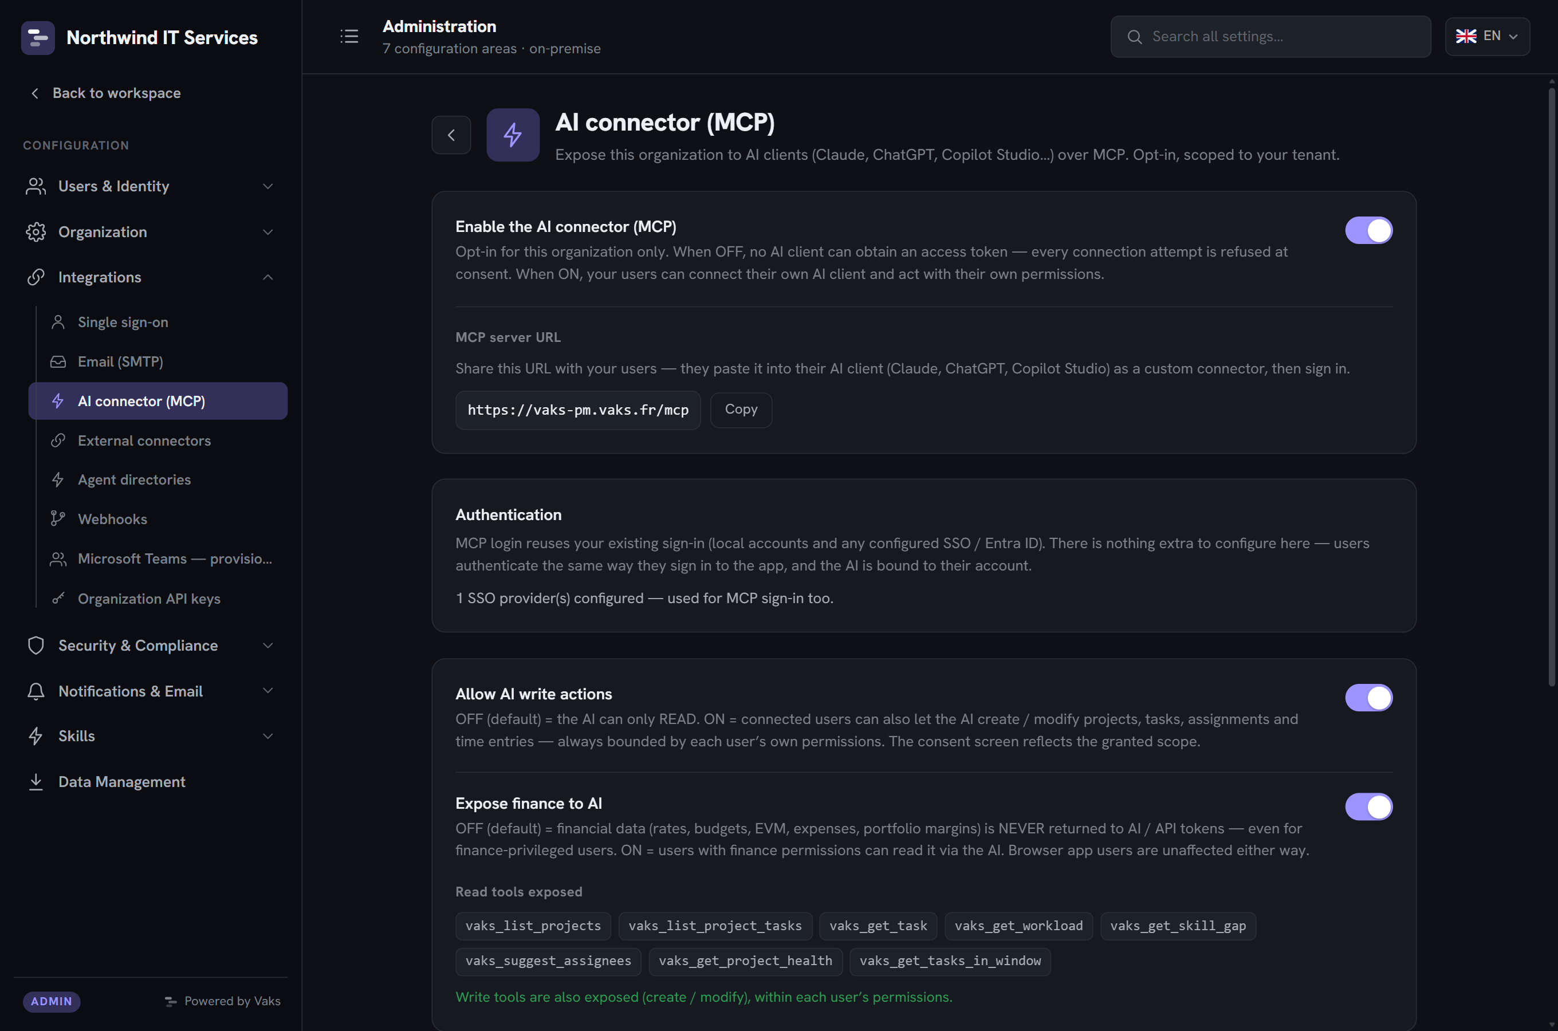
Task: Click the Microsoft Teams users icon
Action: 58,559
